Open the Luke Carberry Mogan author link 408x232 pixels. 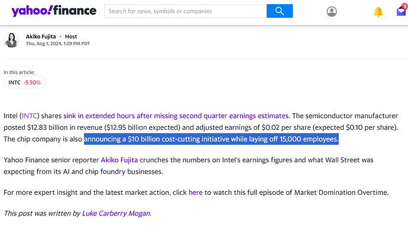[116, 213]
